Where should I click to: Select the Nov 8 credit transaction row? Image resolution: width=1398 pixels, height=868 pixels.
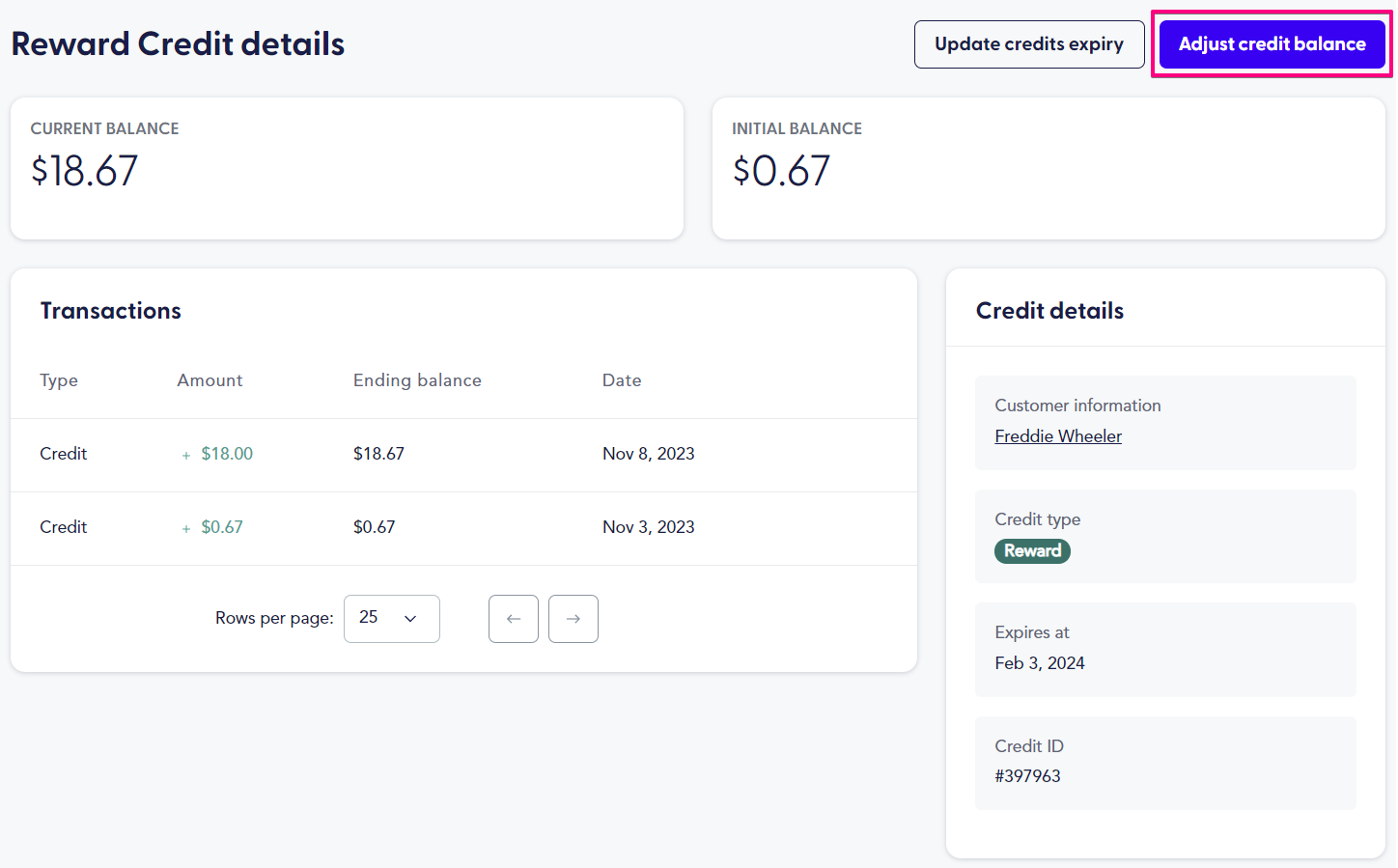tap(463, 454)
